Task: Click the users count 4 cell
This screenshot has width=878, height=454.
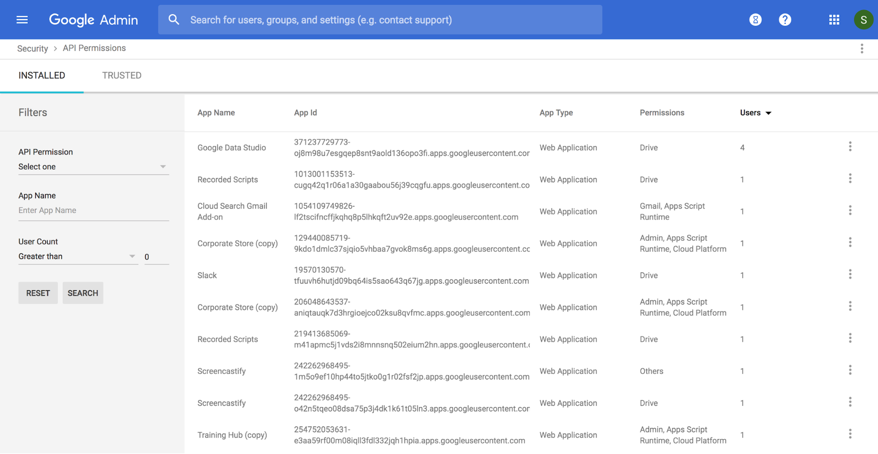Action: click(x=742, y=148)
